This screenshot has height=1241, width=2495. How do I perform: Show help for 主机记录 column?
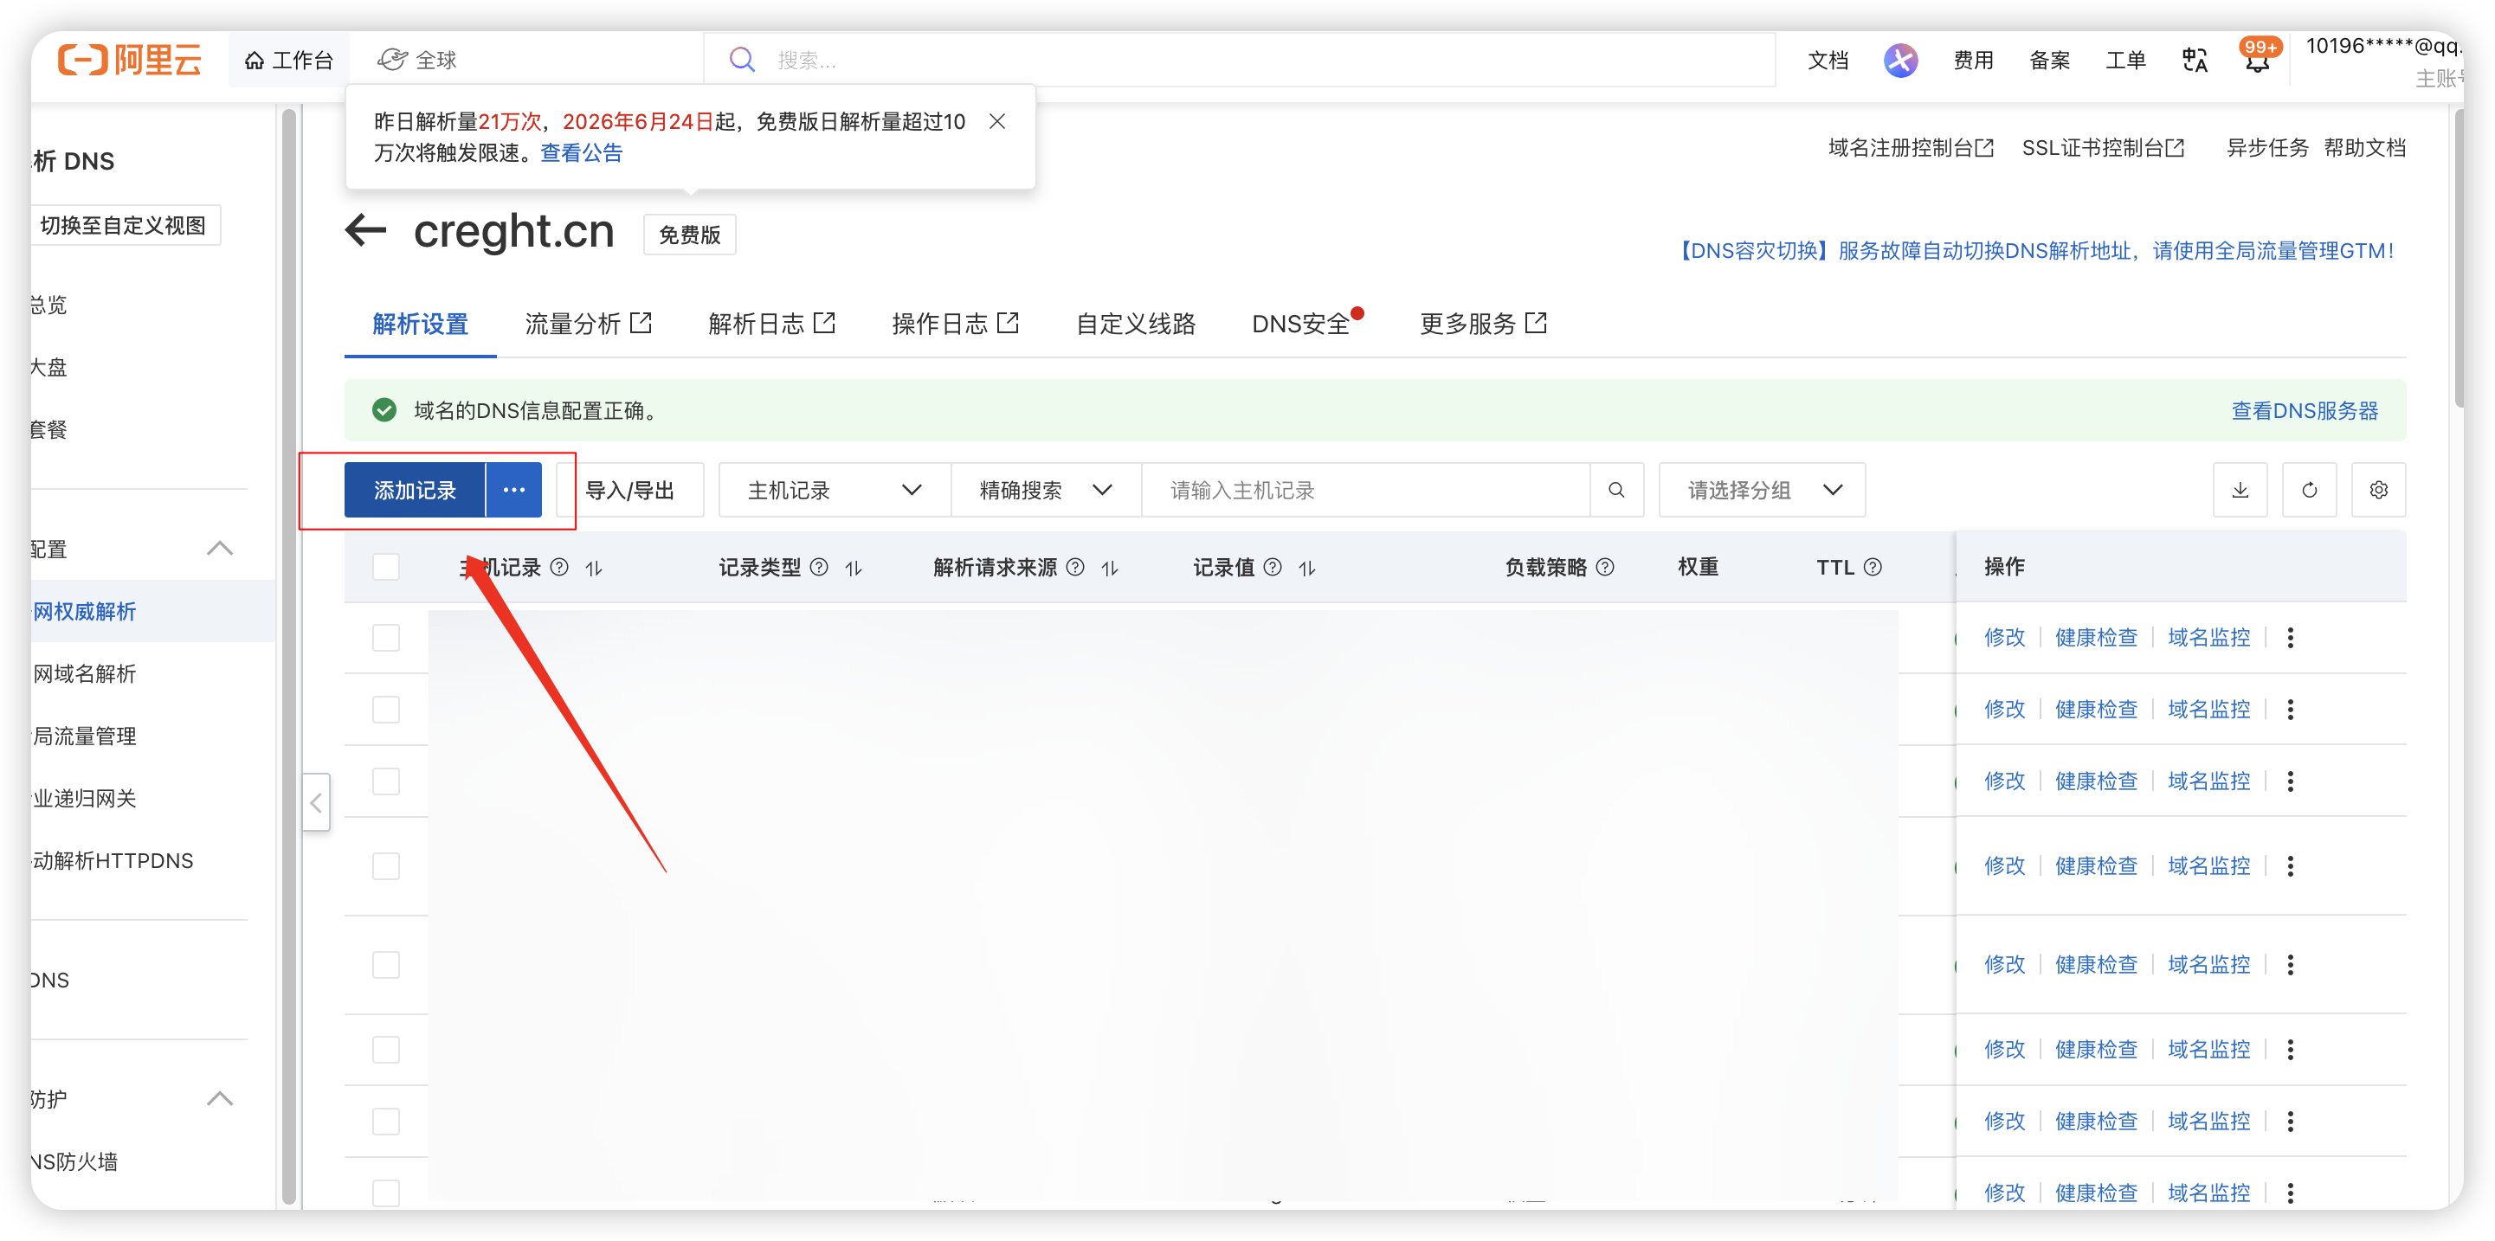(559, 566)
